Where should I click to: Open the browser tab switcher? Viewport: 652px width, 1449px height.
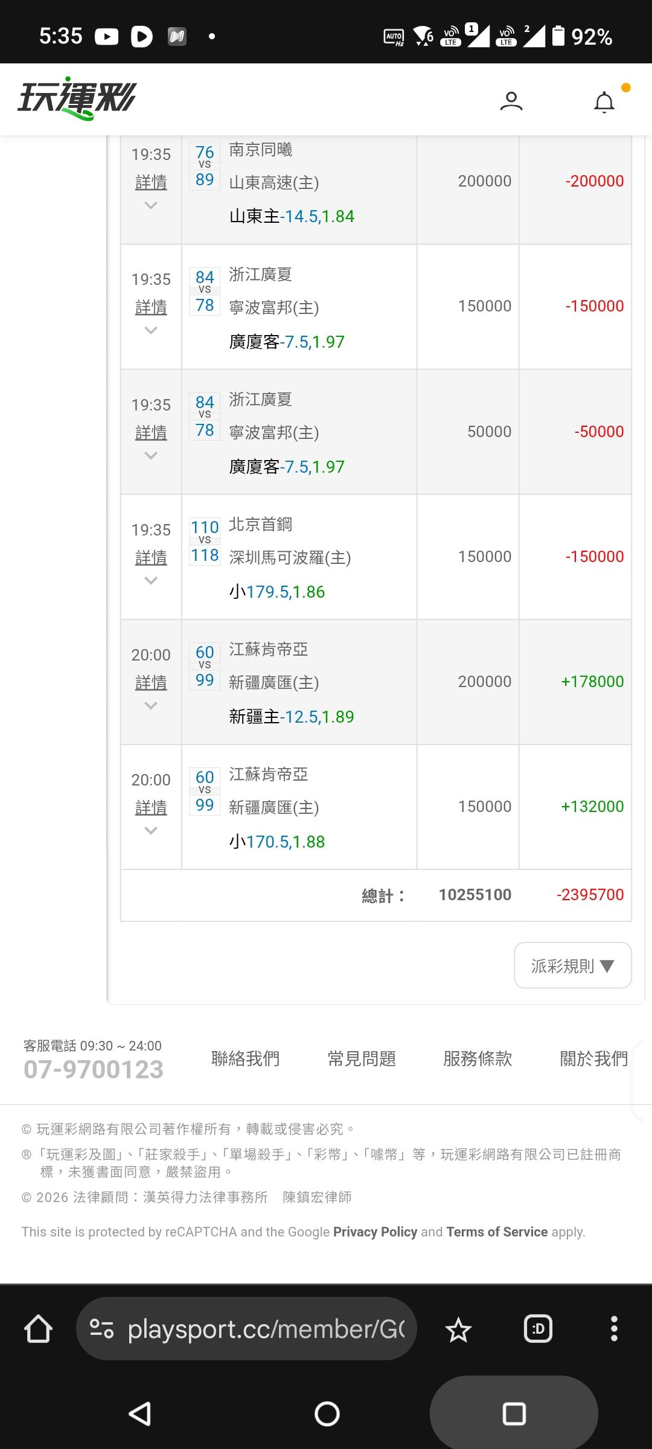coord(538,1329)
